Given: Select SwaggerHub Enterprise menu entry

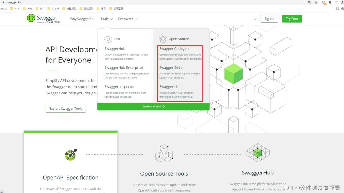Looking at the screenshot, I should (x=124, y=68).
